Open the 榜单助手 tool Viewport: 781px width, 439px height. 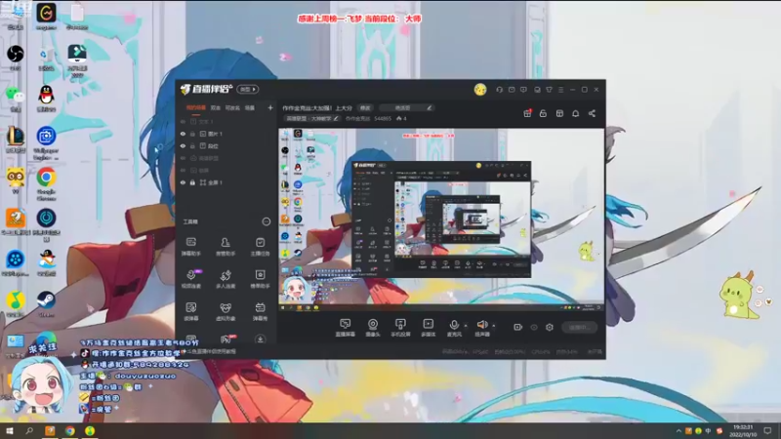pos(260,279)
